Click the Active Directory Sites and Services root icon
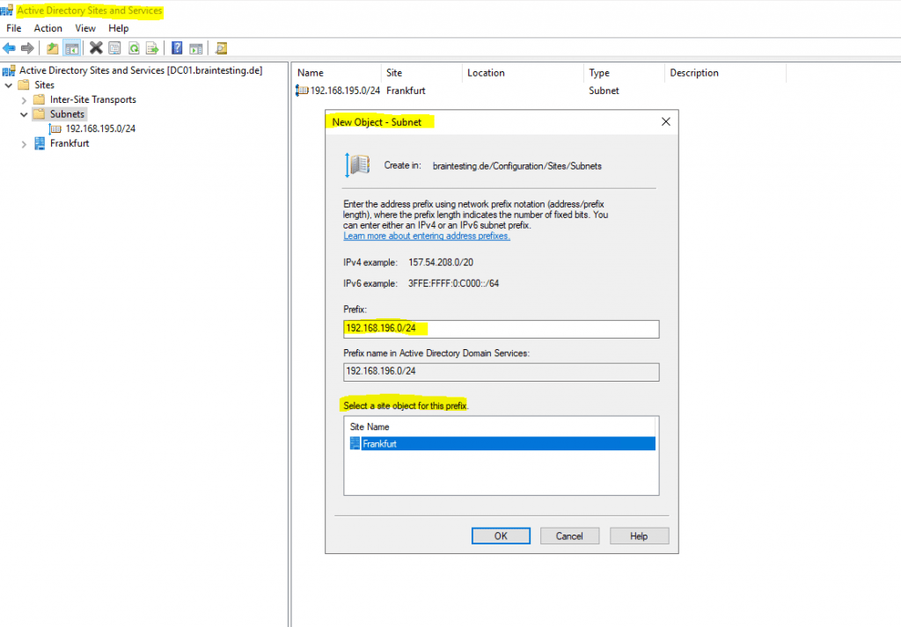Viewport: 901px width, 627px height. pos(9,70)
